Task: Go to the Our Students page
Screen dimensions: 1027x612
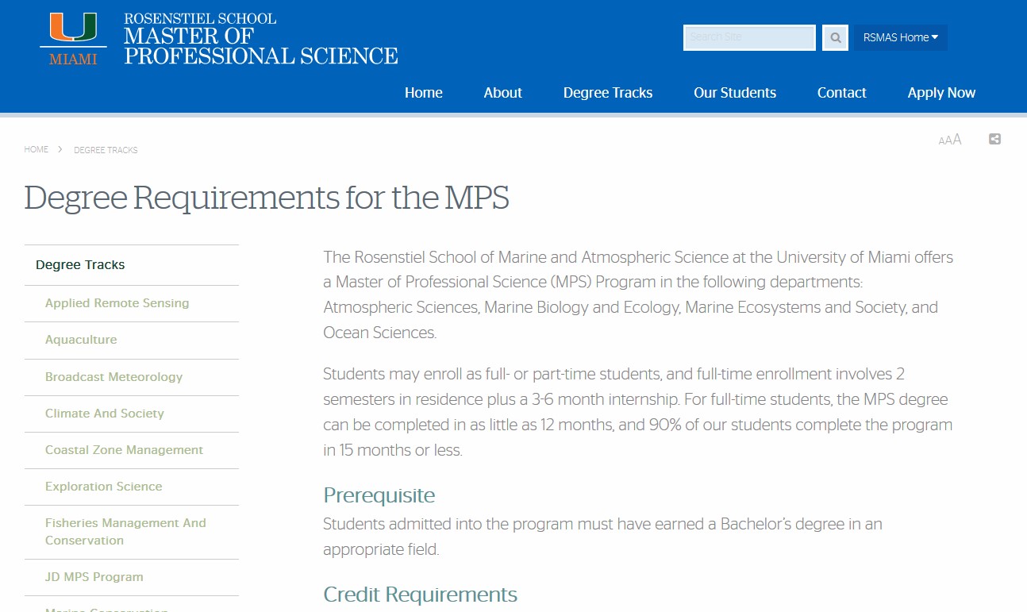Action: 735,93
